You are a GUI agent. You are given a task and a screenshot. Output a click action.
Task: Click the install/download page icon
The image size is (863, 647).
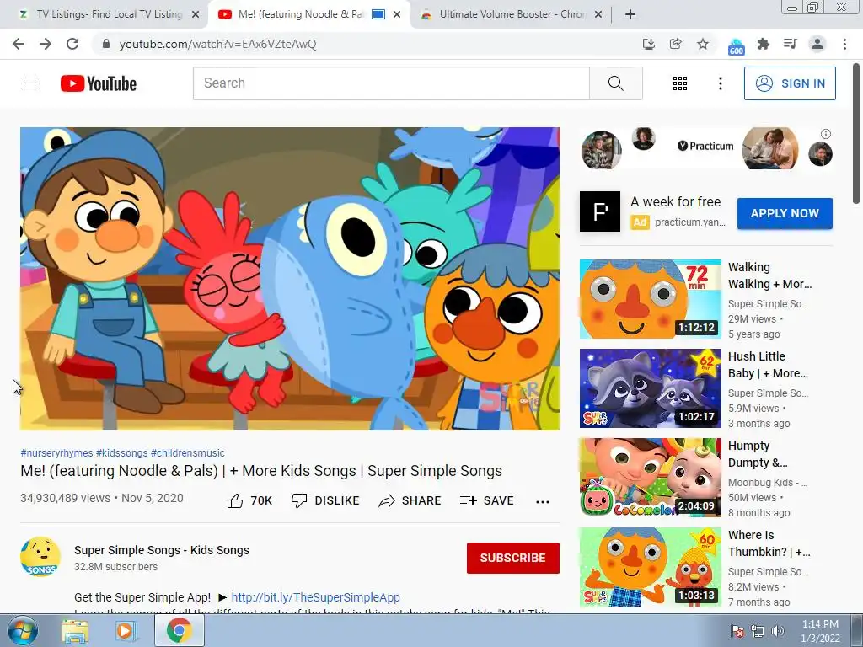[x=649, y=44]
